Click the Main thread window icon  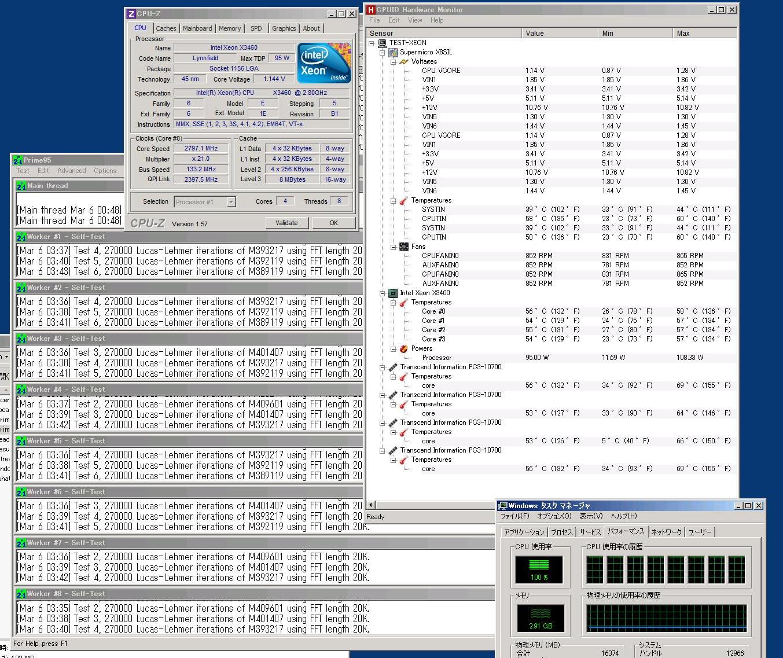pyautogui.click(x=21, y=186)
